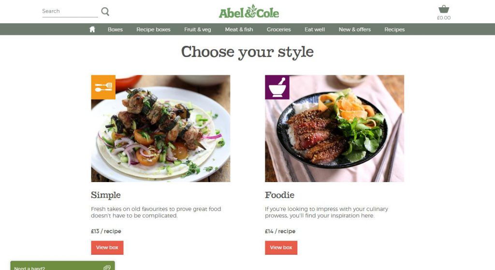View box for the Simple style
Viewport: 495px width, 270px height.
tap(107, 248)
